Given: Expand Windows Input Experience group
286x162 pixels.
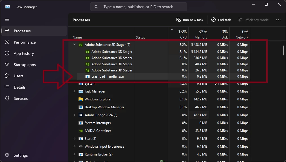Looking at the screenshot, I should click(x=74, y=146).
